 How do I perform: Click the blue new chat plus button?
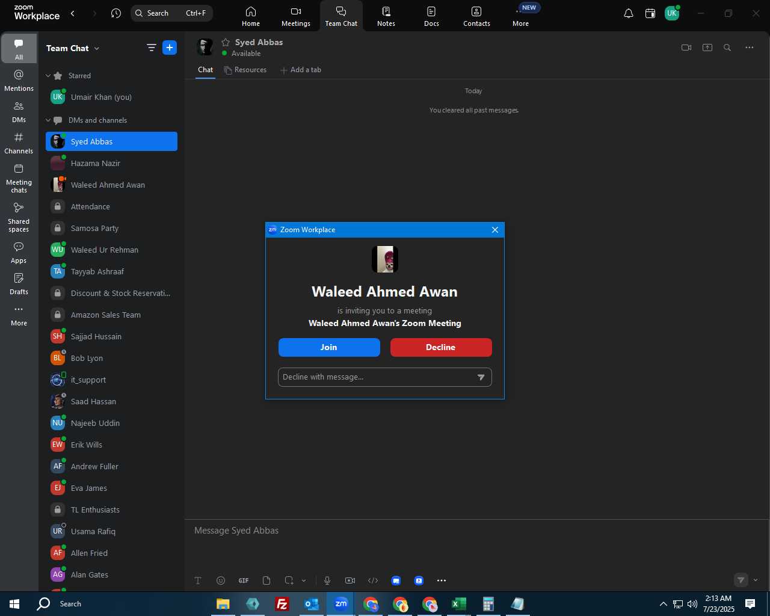(x=170, y=48)
